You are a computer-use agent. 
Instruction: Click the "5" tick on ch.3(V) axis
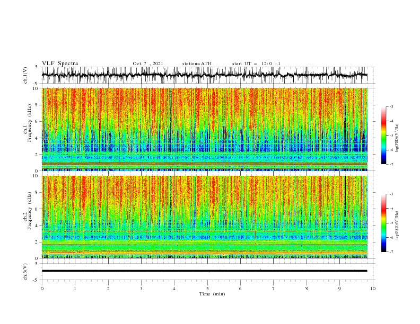[37, 263]
